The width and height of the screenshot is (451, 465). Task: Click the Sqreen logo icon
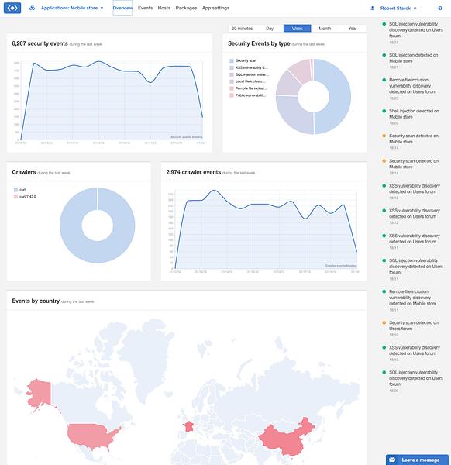coord(12,8)
